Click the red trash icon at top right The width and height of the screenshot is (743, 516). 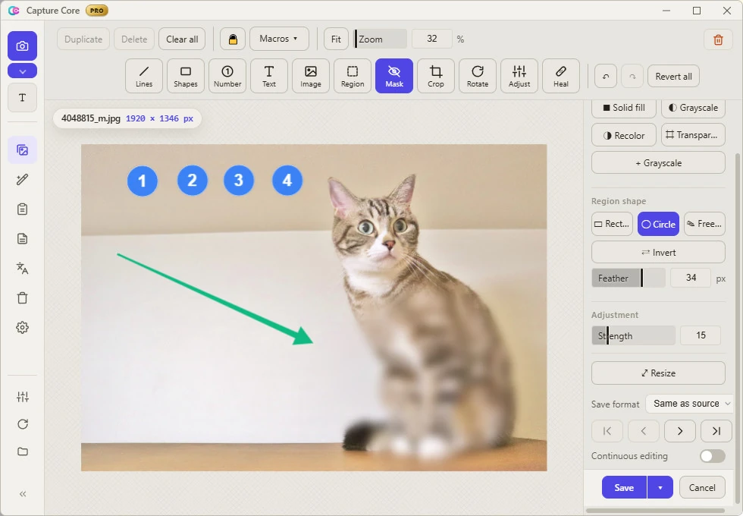pyautogui.click(x=719, y=39)
